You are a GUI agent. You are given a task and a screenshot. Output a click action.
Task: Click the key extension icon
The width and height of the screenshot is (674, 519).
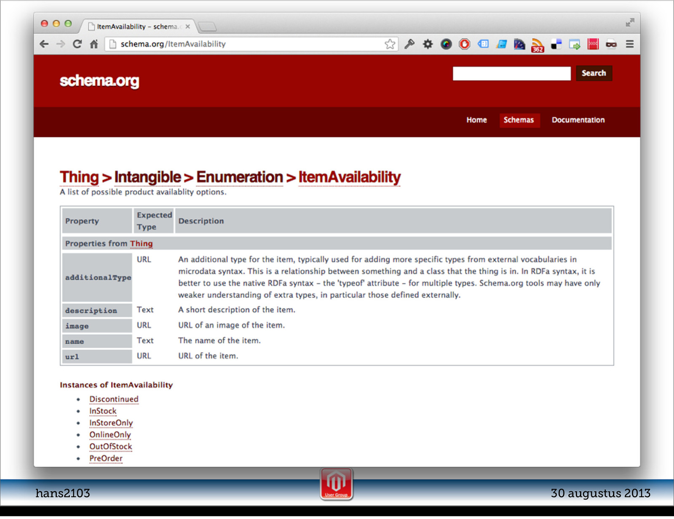tap(409, 44)
